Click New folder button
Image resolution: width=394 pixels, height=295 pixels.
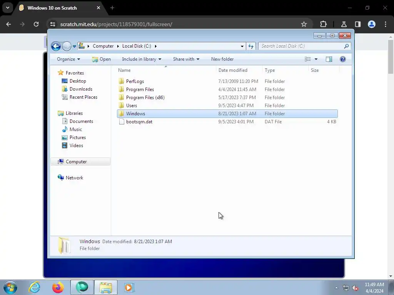click(222, 59)
